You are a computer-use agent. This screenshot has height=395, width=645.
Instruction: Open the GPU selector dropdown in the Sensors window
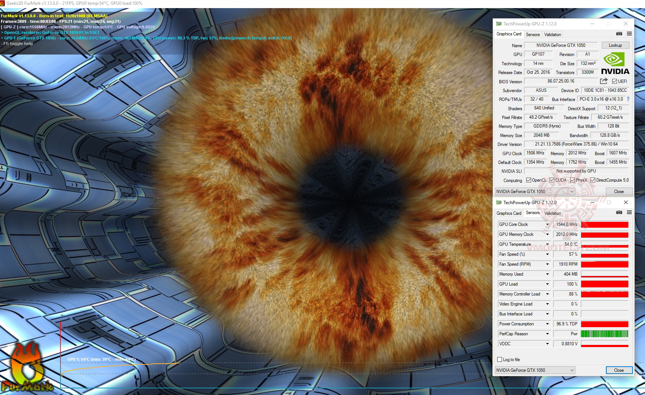click(x=535, y=370)
